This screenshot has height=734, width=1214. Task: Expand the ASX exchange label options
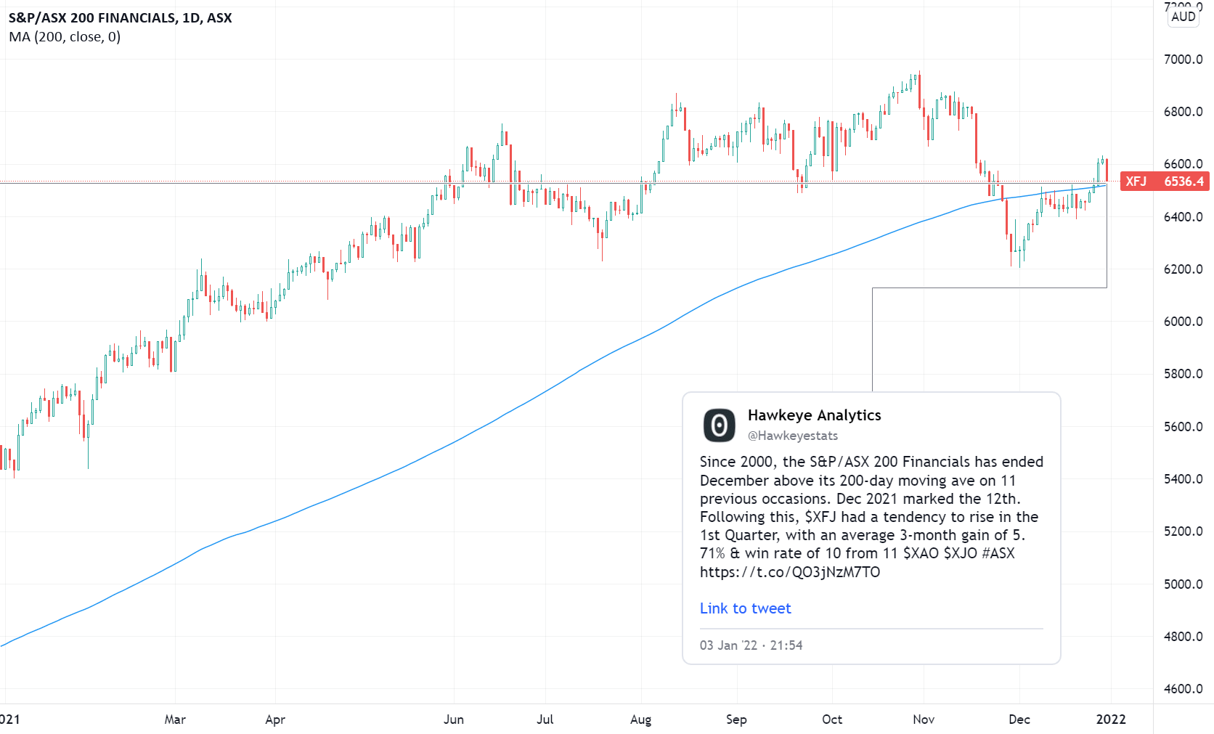click(219, 17)
